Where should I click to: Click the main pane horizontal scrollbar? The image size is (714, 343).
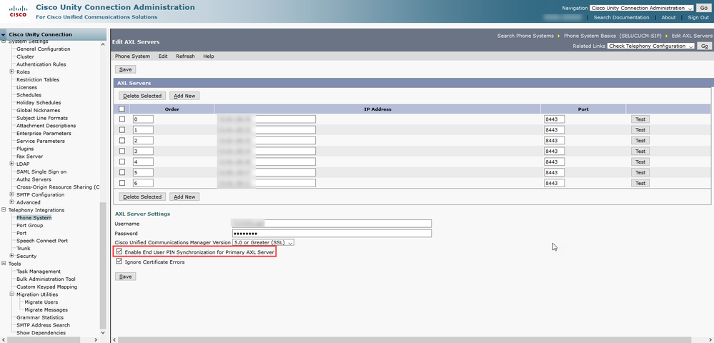click(x=405, y=340)
